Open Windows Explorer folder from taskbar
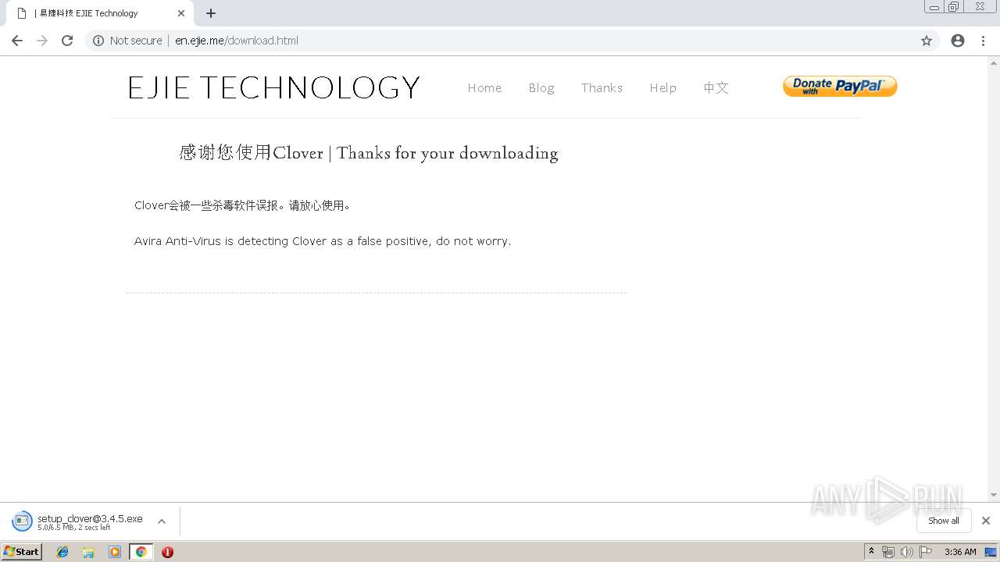The width and height of the screenshot is (1000, 562). pyautogui.click(x=88, y=552)
